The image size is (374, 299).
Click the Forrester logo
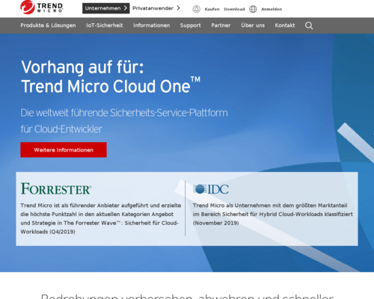pyautogui.click(x=56, y=188)
